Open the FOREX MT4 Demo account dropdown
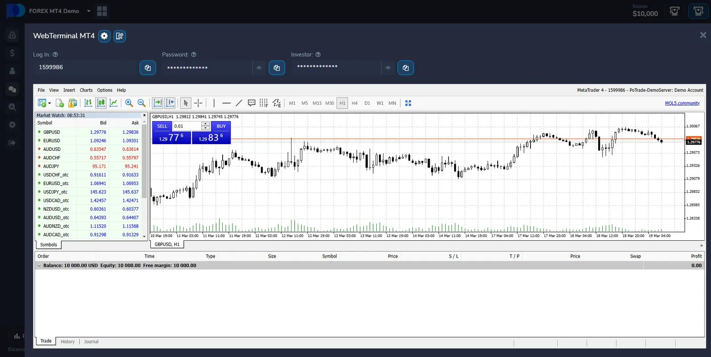The image size is (711, 357). (x=89, y=11)
